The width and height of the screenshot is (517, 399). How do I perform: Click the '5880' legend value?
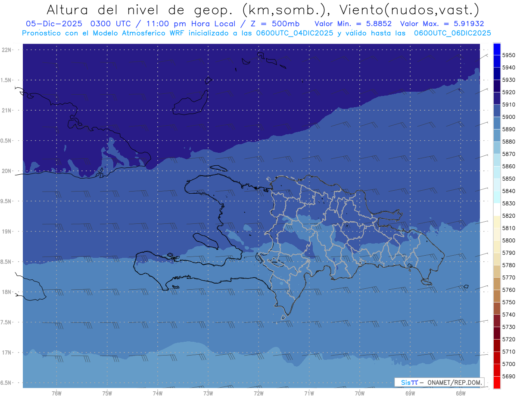pyautogui.click(x=509, y=142)
